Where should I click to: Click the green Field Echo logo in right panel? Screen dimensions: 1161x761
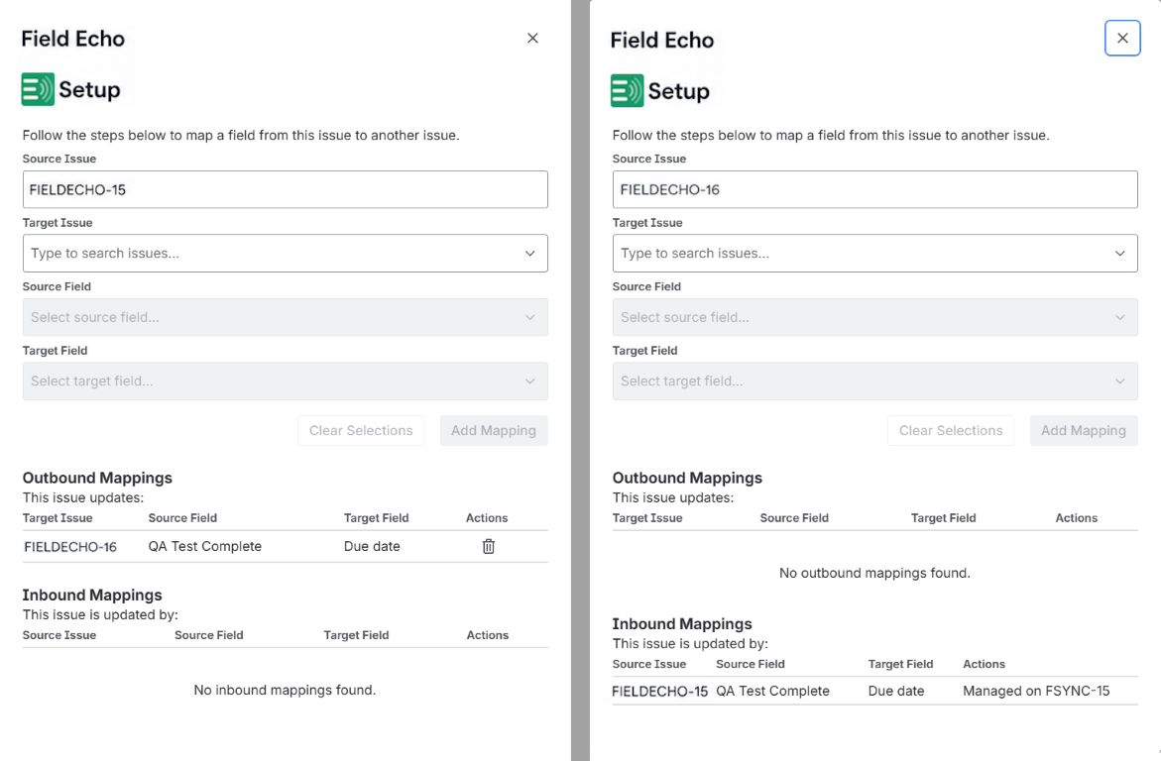coord(628,91)
